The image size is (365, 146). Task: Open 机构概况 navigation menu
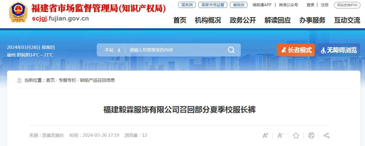click(208, 20)
